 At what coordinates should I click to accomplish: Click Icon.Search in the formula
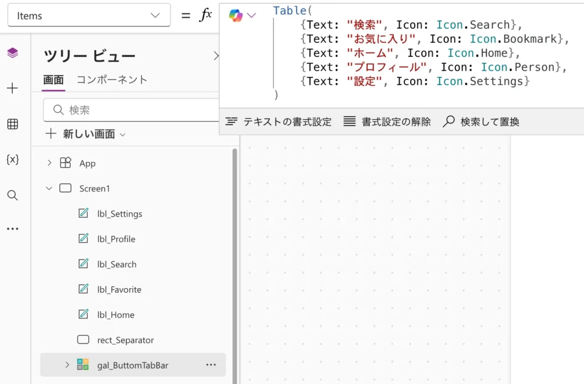(473, 24)
